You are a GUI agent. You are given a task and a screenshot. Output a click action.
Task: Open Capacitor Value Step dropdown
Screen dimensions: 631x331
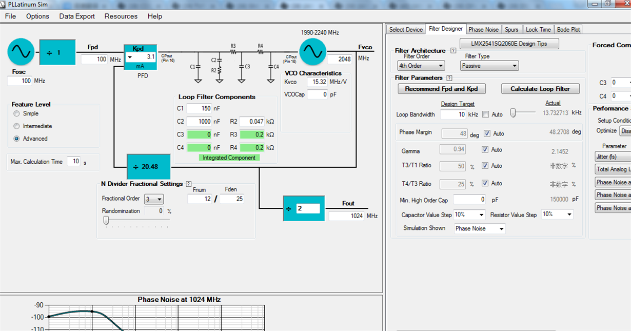point(469,215)
